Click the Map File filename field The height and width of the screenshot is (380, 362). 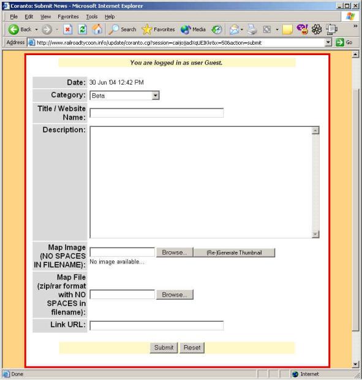[123, 294]
